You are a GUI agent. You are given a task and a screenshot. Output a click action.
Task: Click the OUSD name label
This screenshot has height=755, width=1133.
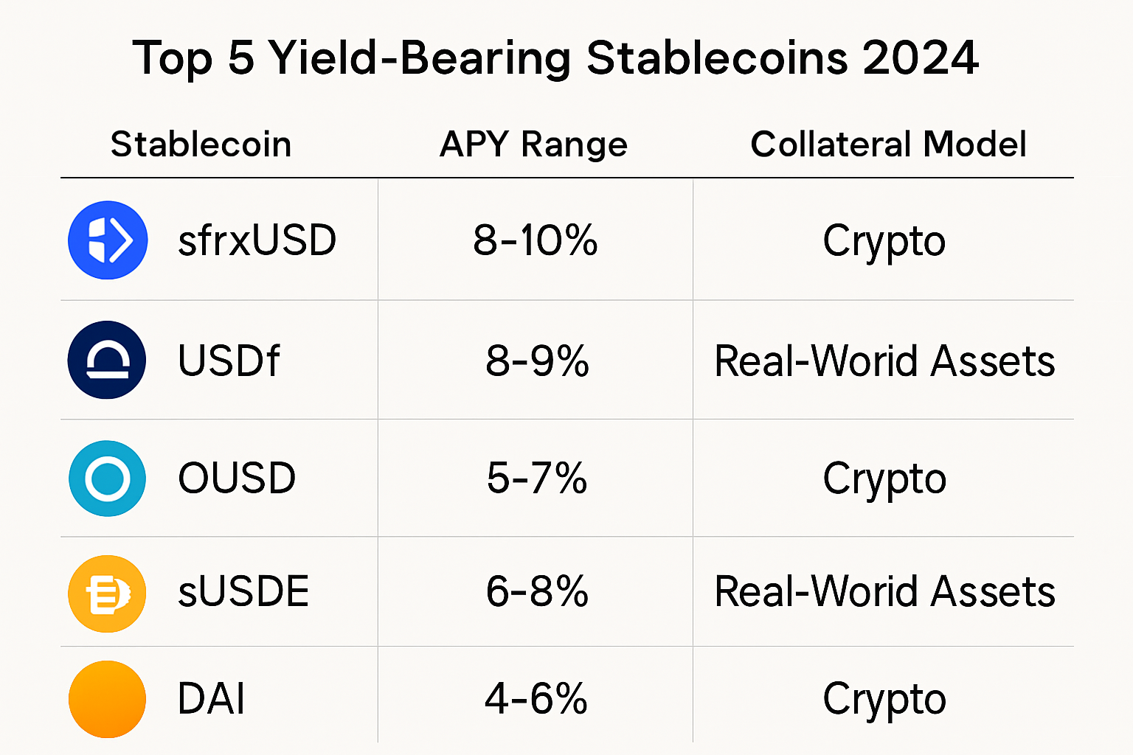[237, 479]
